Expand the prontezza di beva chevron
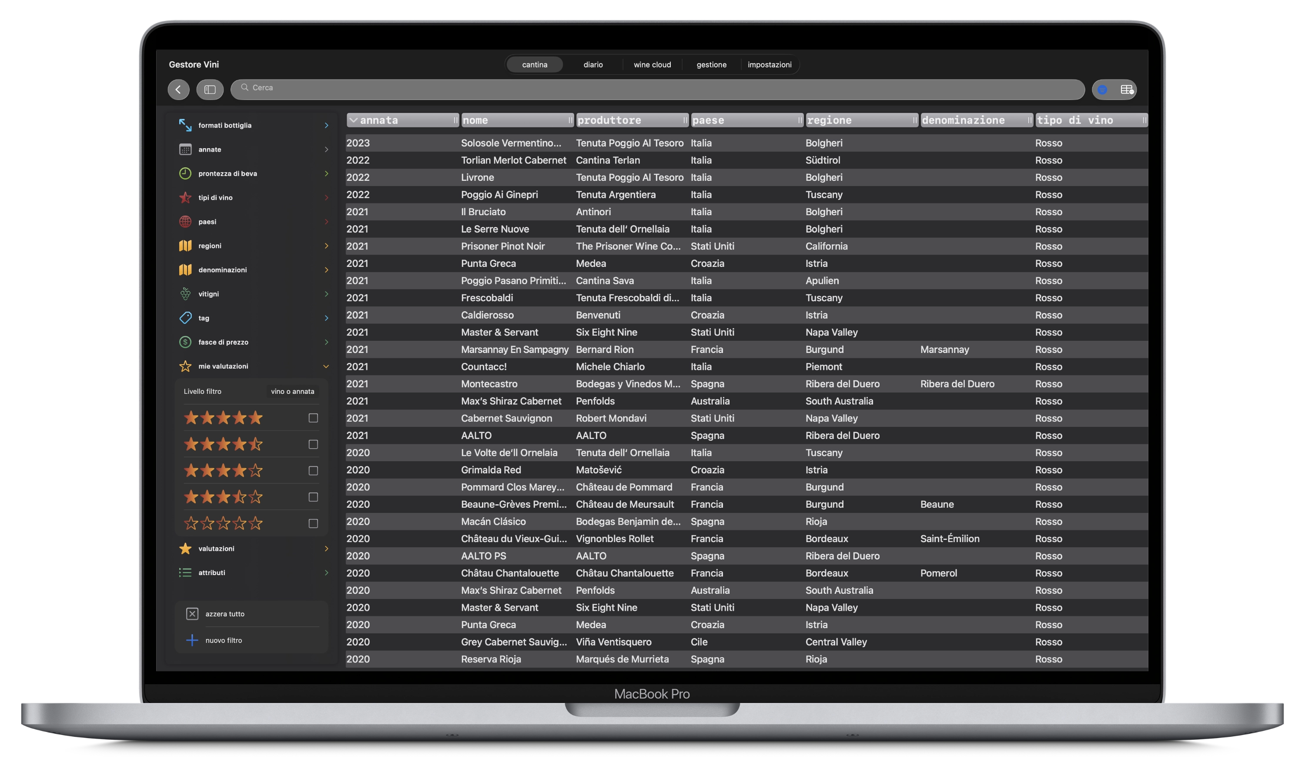This screenshot has width=1305, height=762. tap(326, 173)
